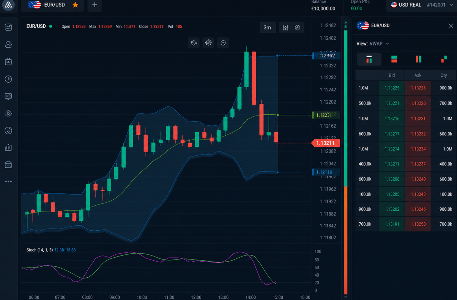Open the bar chart analytics sidebar icon
457x300 pixels.
click(x=8, y=148)
